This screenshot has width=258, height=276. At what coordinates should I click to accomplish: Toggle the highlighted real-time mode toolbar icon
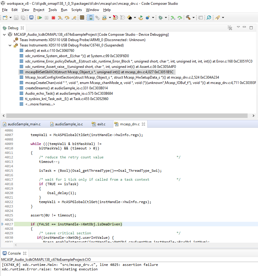click(x=90, y=18)
